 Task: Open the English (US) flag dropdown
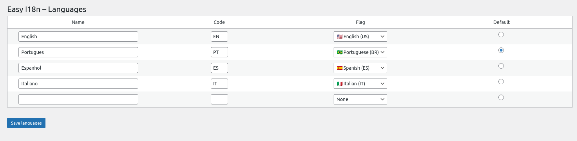(360, 37)
